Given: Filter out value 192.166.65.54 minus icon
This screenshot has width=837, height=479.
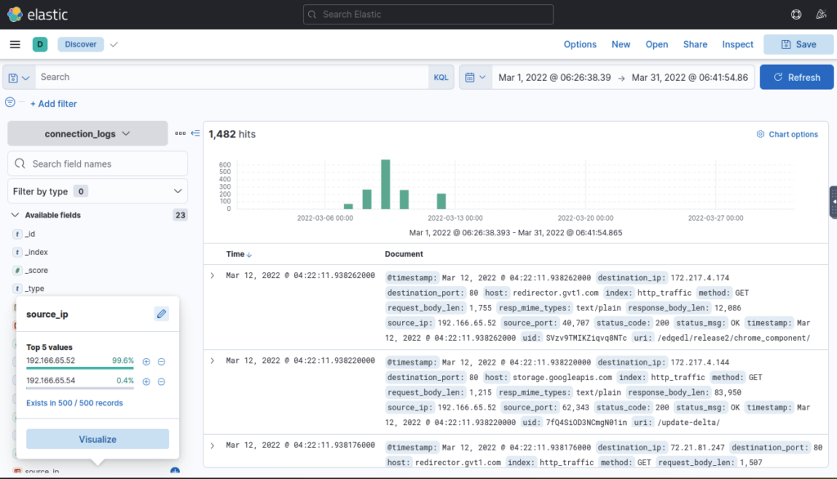Looking at the screenshot, I should point(161,381).
